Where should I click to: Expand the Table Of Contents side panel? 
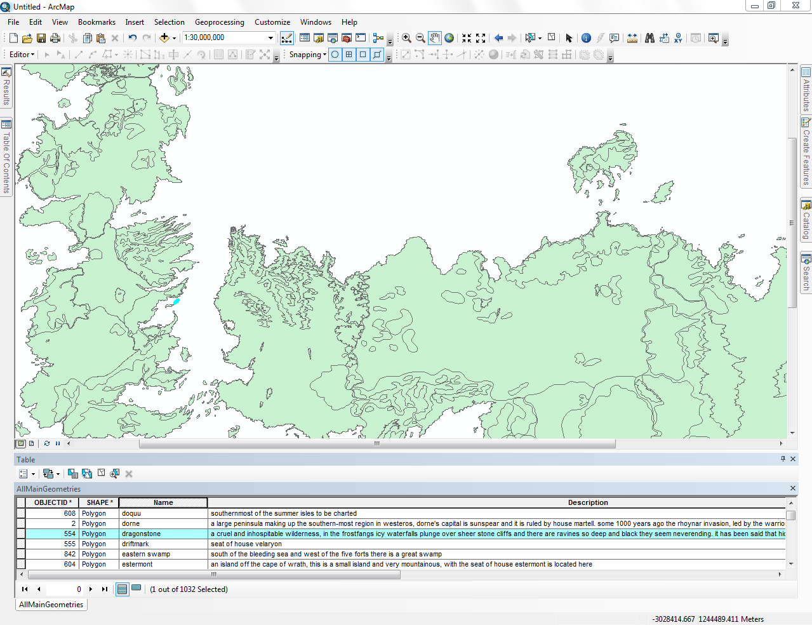click(6, 158)
